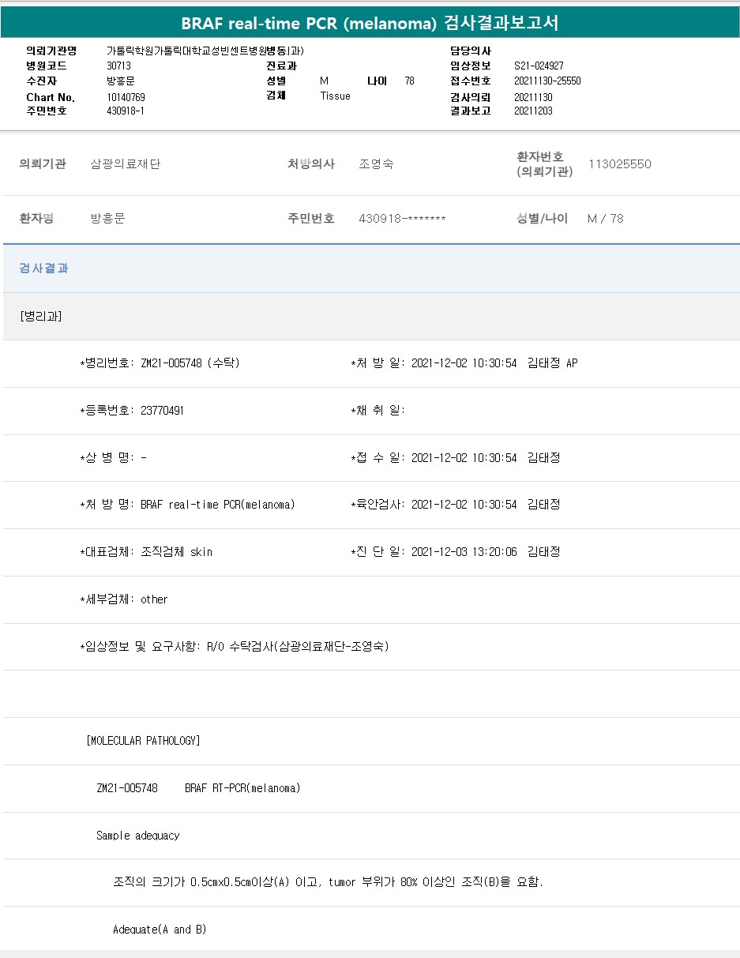
Task: Select the 임상정보 및 요구사항 line
Action: [235, 647]
